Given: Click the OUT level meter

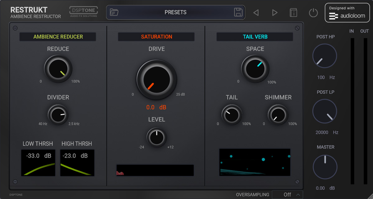Looking at the screenshot, I should point(365,111).
